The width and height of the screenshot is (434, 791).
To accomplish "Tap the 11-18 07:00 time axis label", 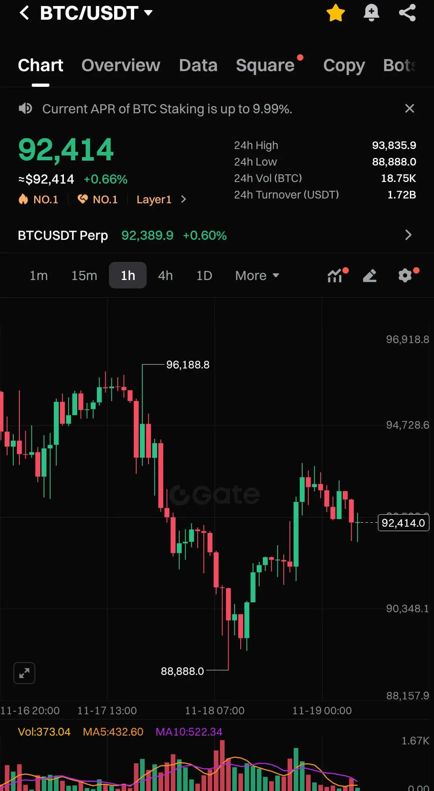I will pos(215,711).
